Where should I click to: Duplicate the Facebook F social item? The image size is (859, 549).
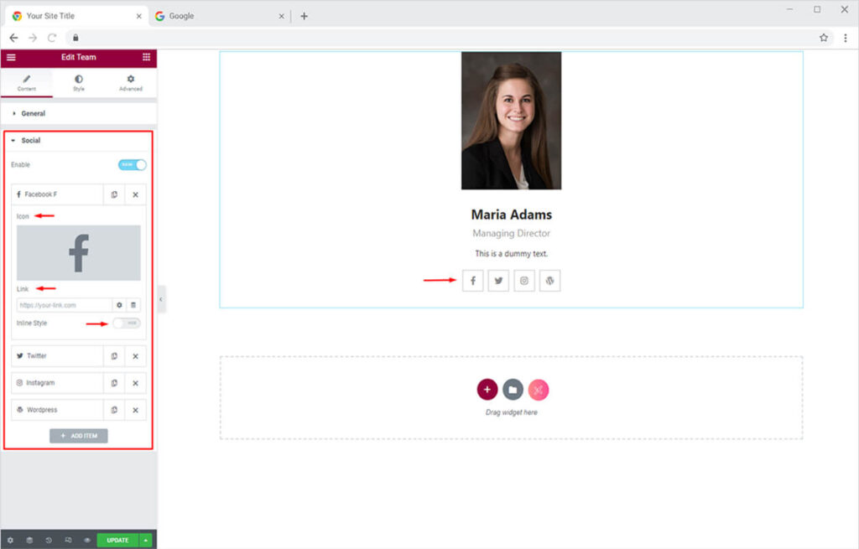pos(114,194)
